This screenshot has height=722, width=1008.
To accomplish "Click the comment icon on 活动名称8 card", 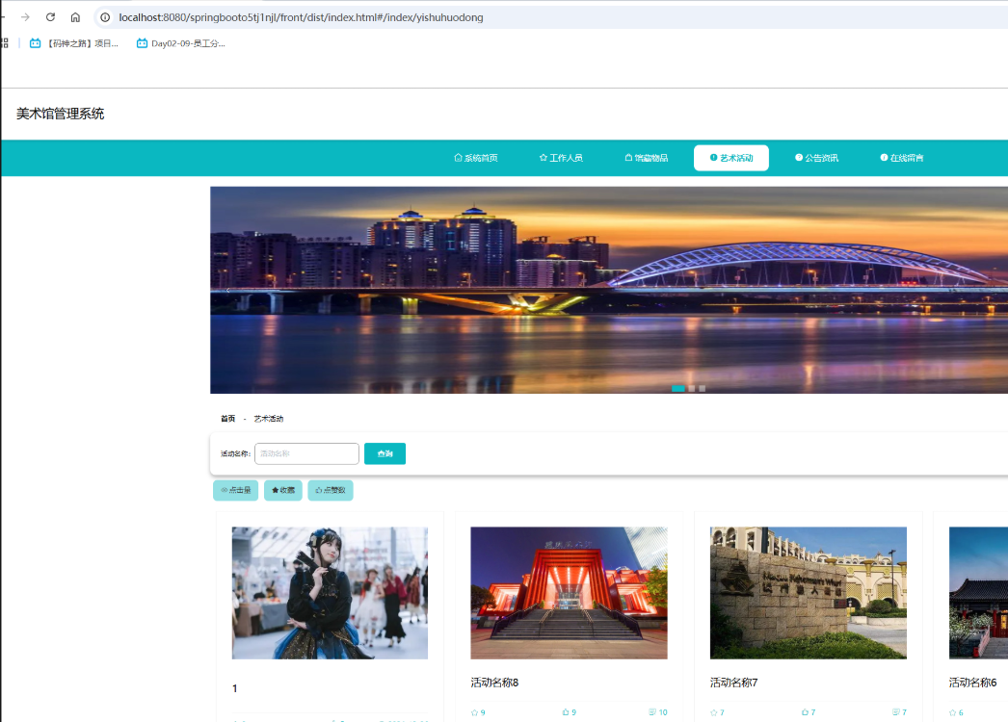I will [x=652, y=713].
